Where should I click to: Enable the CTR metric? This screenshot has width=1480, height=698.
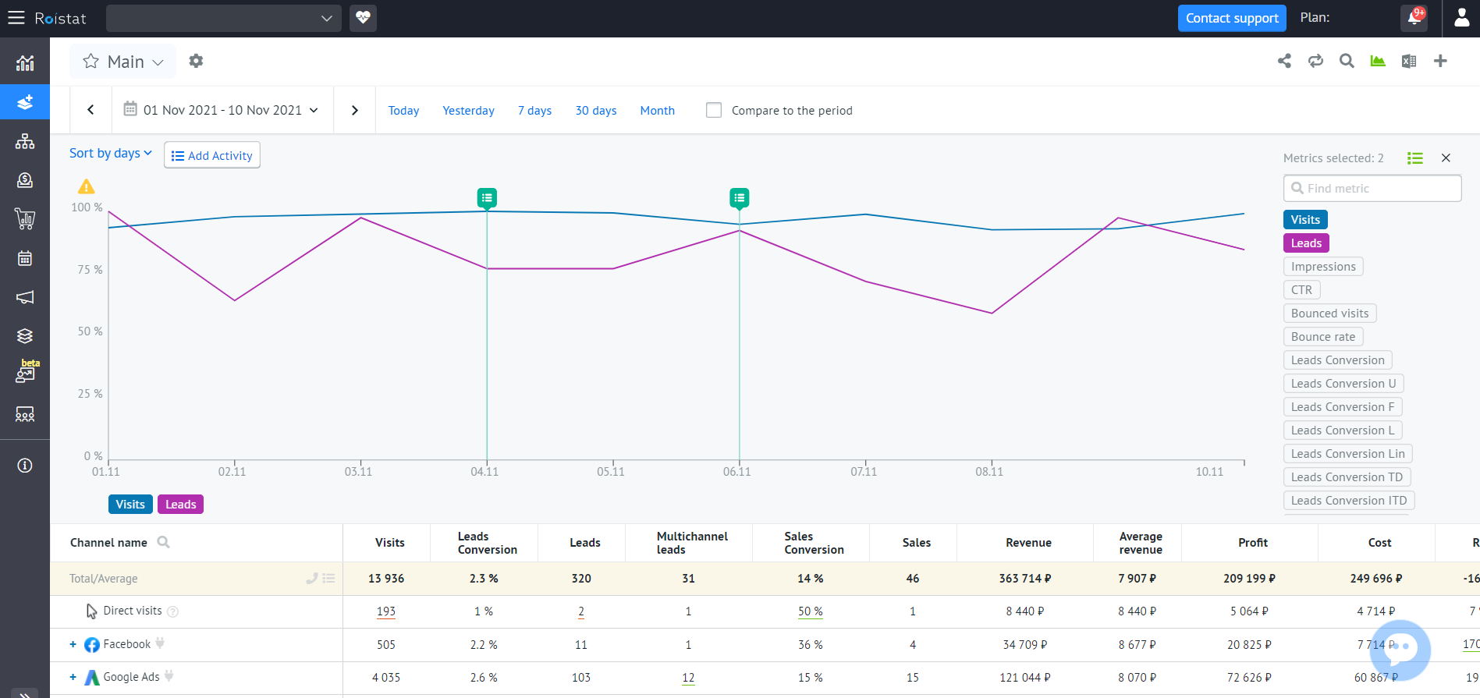[x=1301, y=290]
